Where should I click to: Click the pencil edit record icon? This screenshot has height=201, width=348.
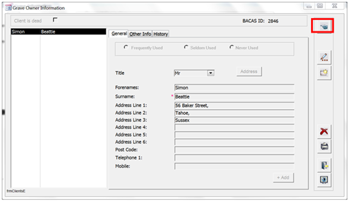324,57
